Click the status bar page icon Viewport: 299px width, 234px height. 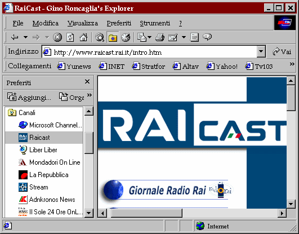tap(8, 226)
